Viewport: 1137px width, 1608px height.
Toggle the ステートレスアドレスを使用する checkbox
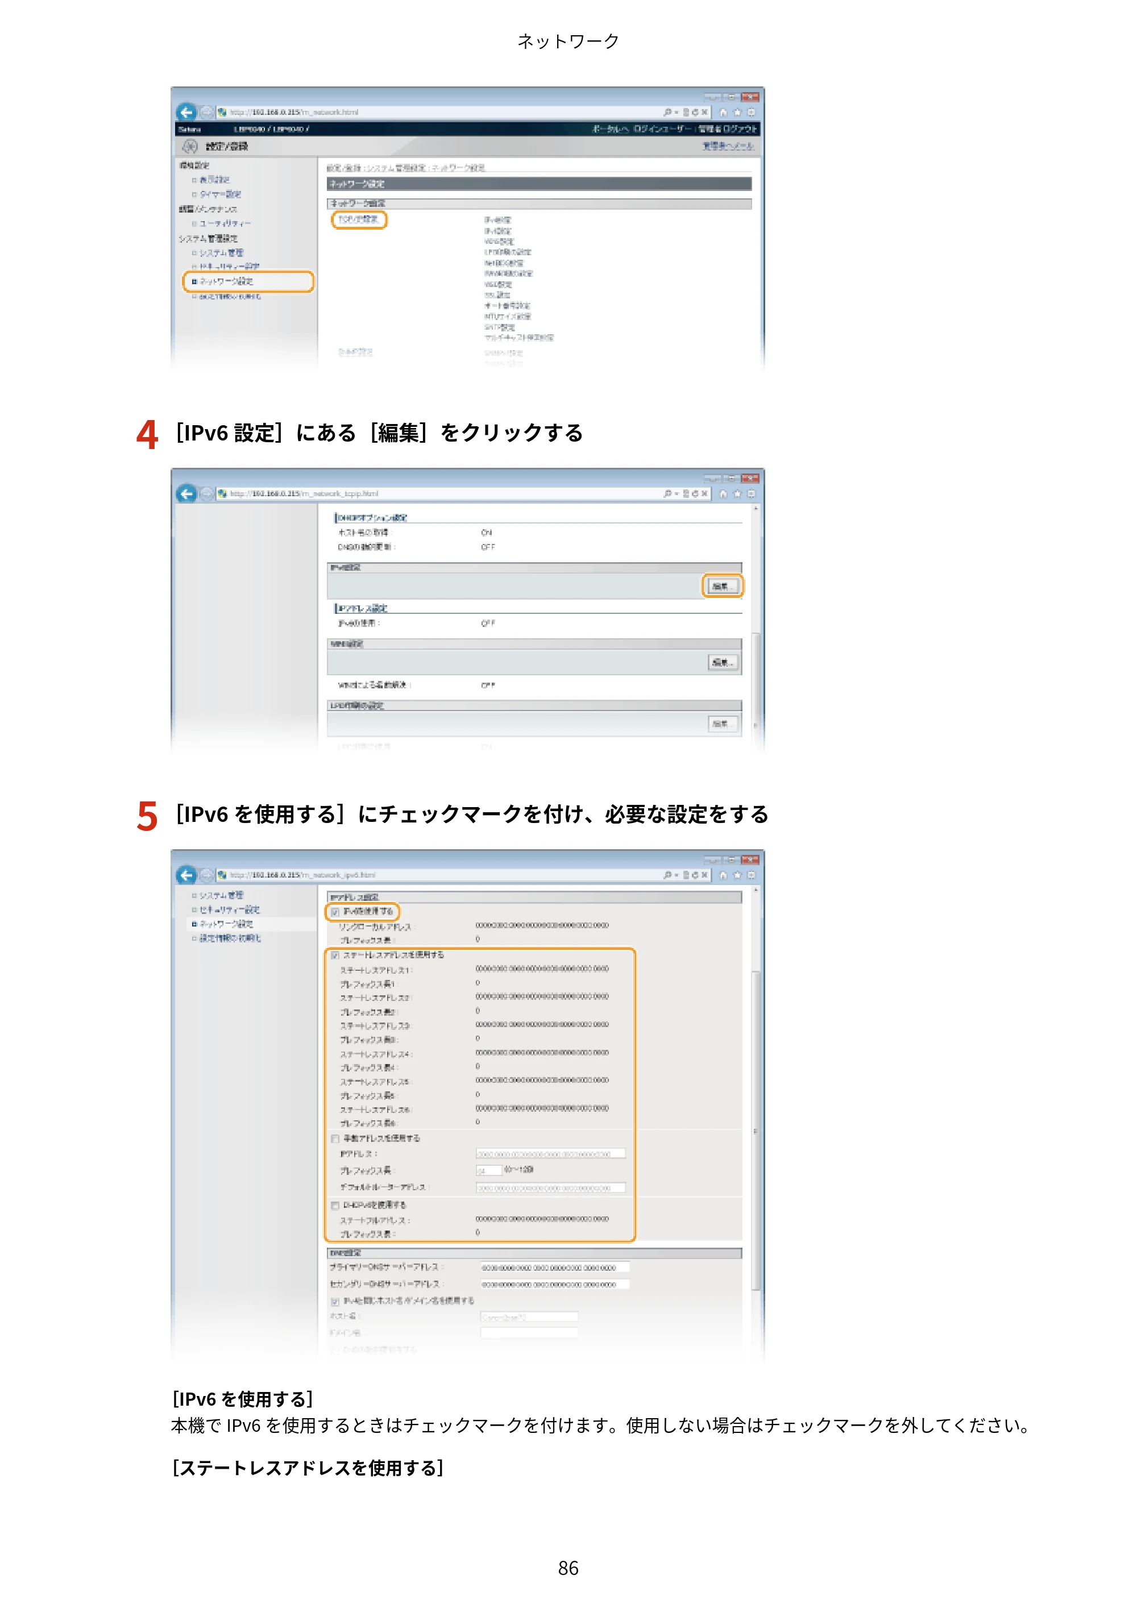pos(335,955)
